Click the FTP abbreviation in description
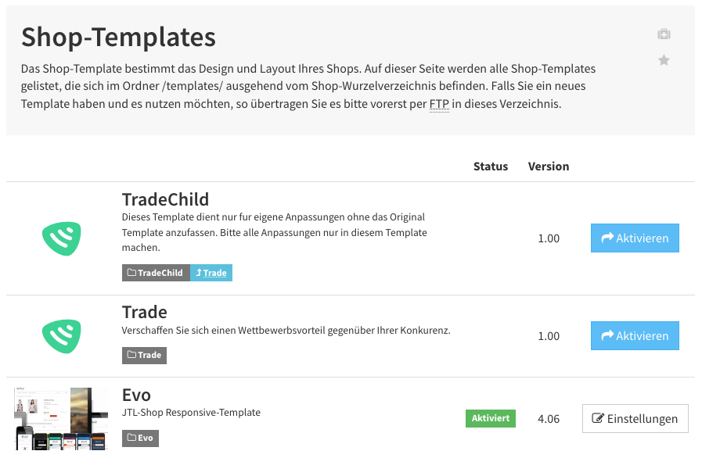The image size is (702, 476). pos(439,104)
